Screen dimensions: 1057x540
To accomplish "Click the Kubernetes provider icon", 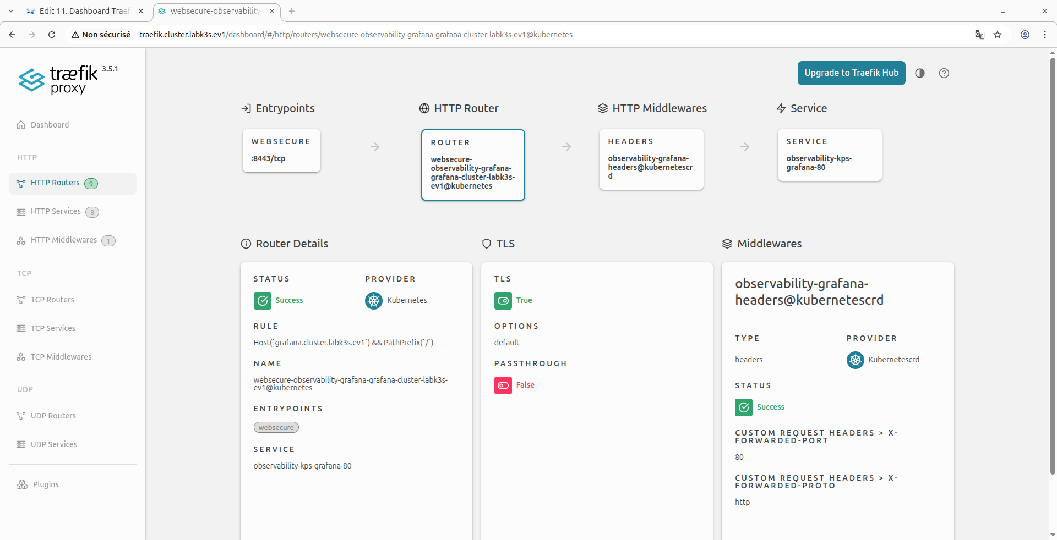I will [374, 301].
